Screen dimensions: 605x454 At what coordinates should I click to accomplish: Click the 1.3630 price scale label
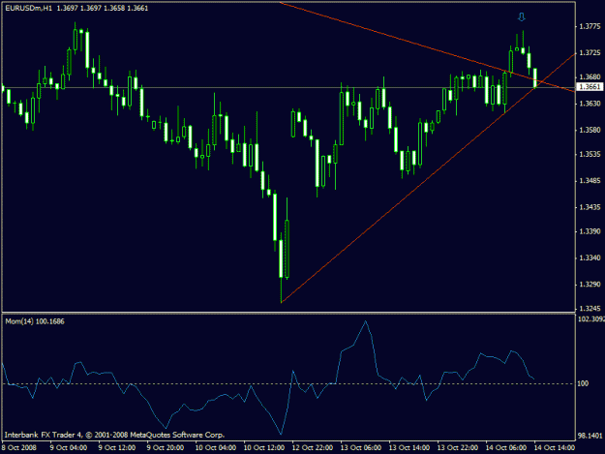(x=590, y=104)
